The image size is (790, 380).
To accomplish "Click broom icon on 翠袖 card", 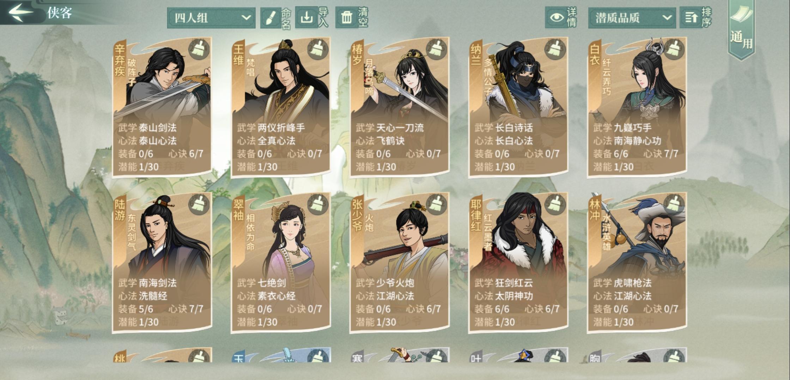I will click(317, 204).
